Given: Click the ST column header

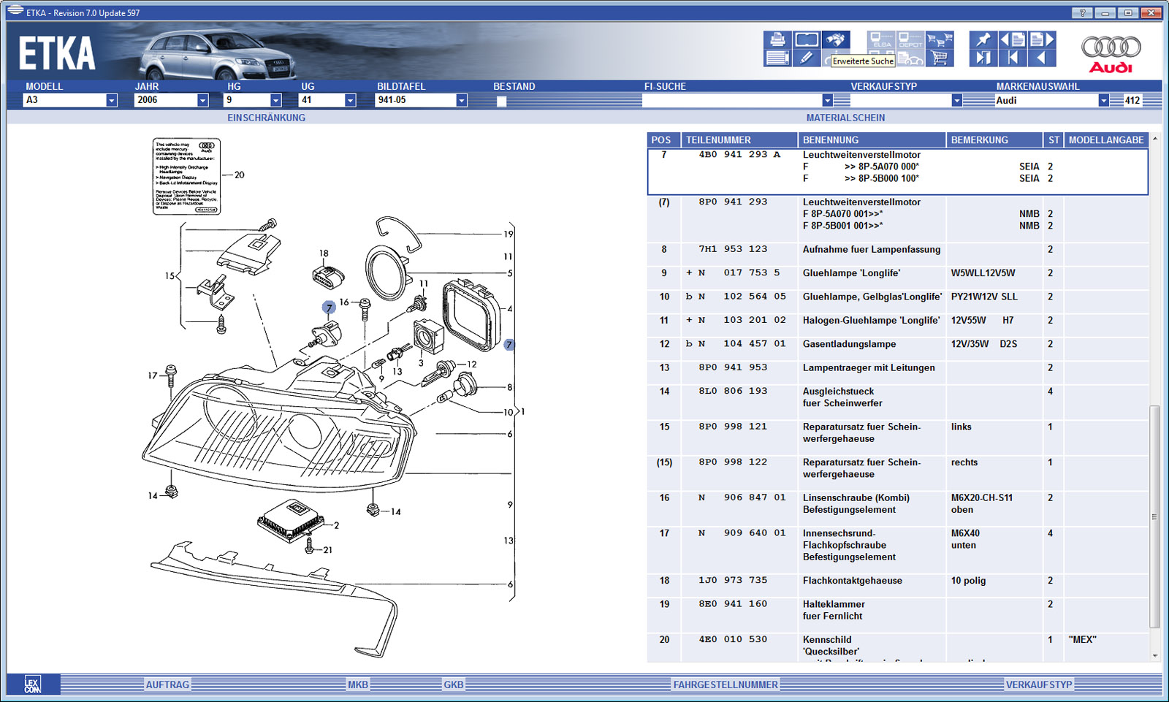Looking at the screenshot, I should click(1054, 140).
